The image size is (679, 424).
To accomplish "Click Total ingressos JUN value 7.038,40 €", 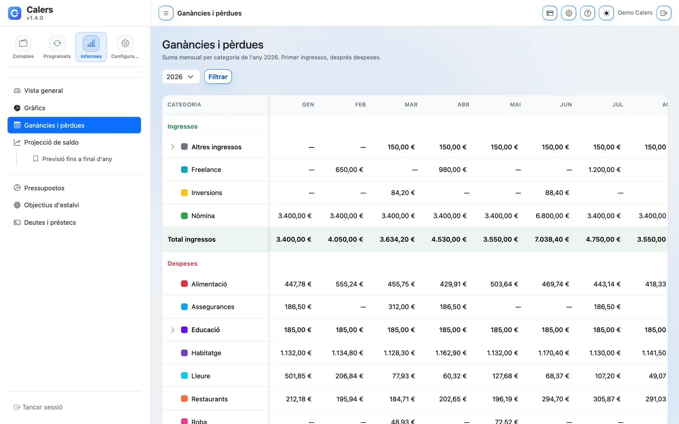I will (552, 239).
